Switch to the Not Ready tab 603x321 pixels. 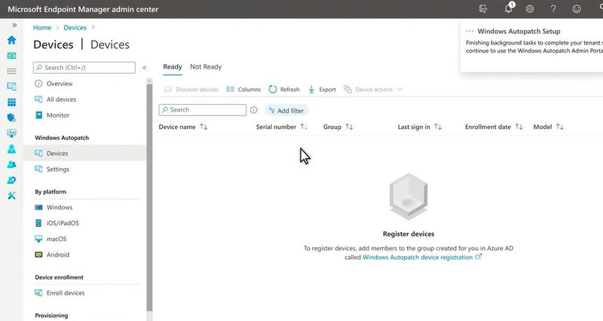pyautogui.click(x=206, y=67)
